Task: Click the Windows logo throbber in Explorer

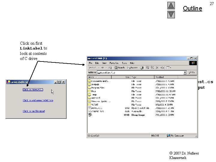Action: point(193,63)
